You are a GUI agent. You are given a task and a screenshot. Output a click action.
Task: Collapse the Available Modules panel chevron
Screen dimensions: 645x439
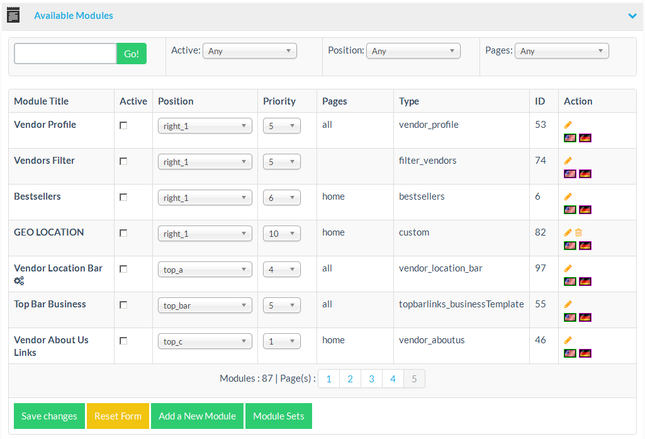pyautogui.click(x=632, y=16)
